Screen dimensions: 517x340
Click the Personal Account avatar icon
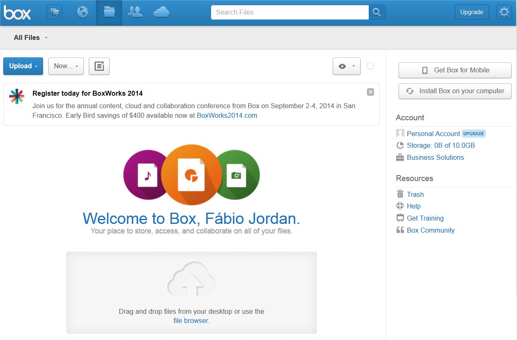click(x=400, y=133)
